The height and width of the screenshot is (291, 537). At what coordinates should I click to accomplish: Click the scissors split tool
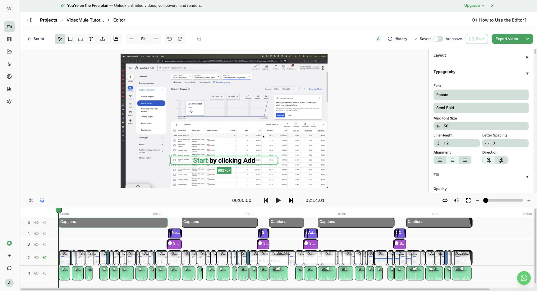coord(31,201)
